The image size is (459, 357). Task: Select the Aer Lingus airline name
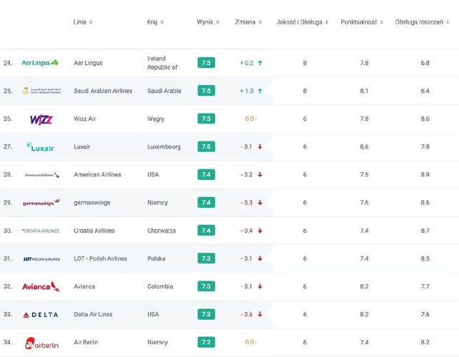coord(88,63)
